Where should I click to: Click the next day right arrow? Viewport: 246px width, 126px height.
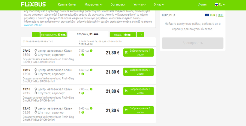[140, 35]
